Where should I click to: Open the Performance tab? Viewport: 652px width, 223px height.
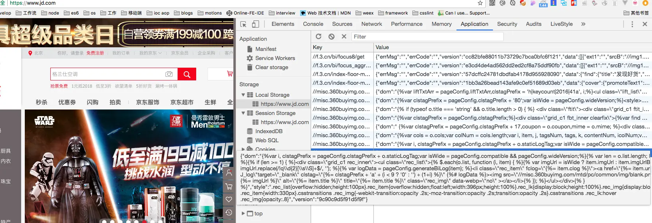[x=407, y=24]
